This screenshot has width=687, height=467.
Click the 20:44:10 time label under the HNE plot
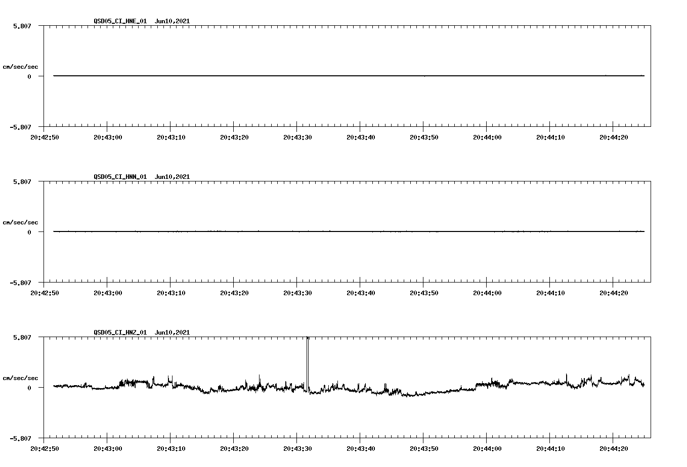point(550,137)
